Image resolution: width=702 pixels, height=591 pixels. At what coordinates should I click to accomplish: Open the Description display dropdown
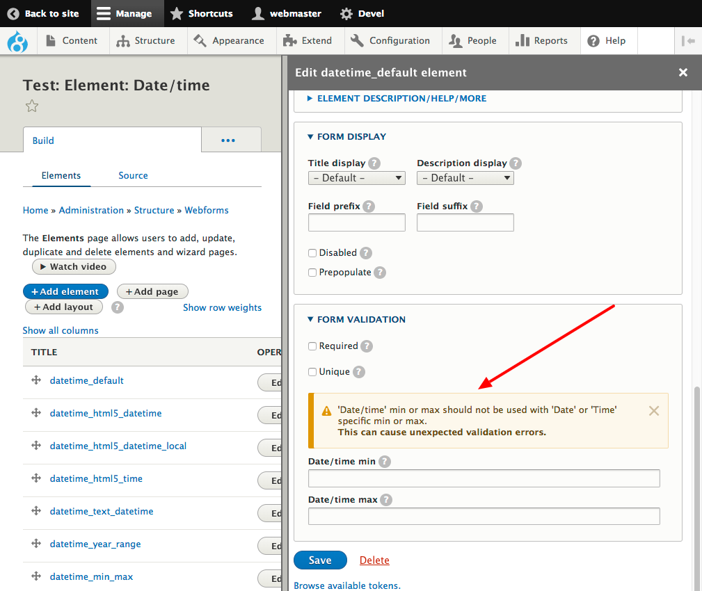pos(465,178)
